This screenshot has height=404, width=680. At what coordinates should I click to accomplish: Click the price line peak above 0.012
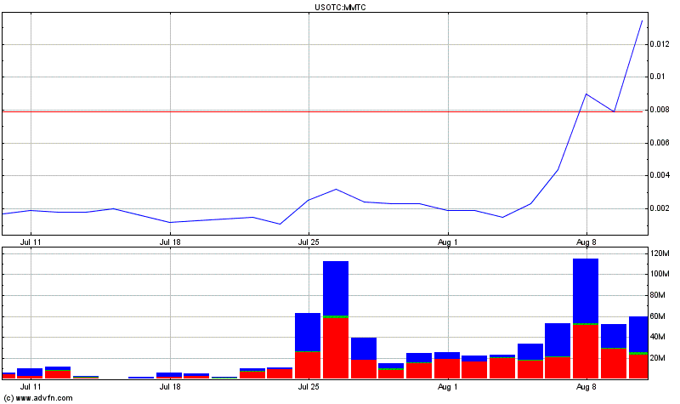pyautogui.click(x=642, y=20)
